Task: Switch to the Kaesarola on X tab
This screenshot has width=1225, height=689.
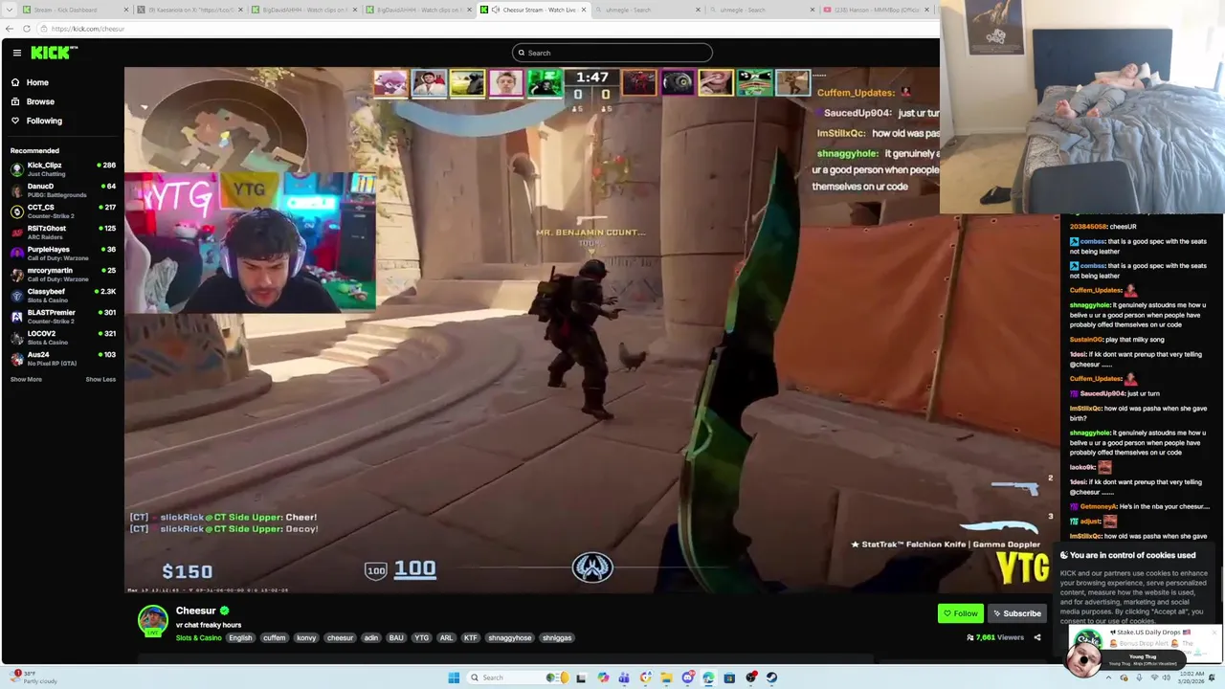Action: coord(190,10)
